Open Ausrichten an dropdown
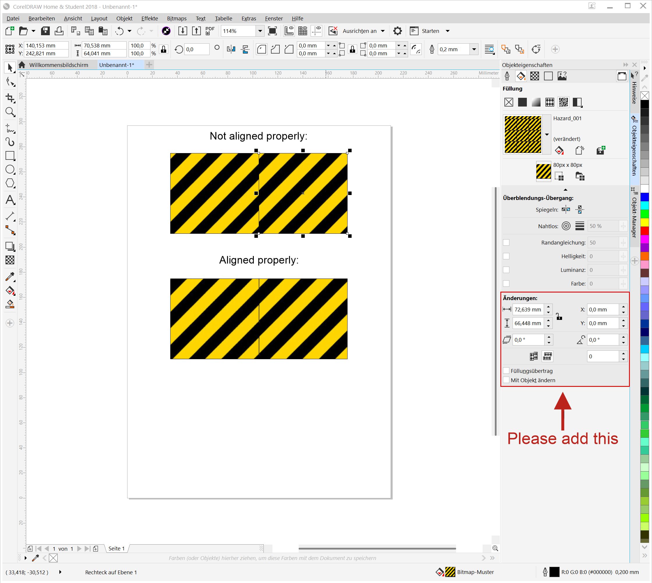The height and width of the screenshot is (583, 652). (x=382, y=31)
